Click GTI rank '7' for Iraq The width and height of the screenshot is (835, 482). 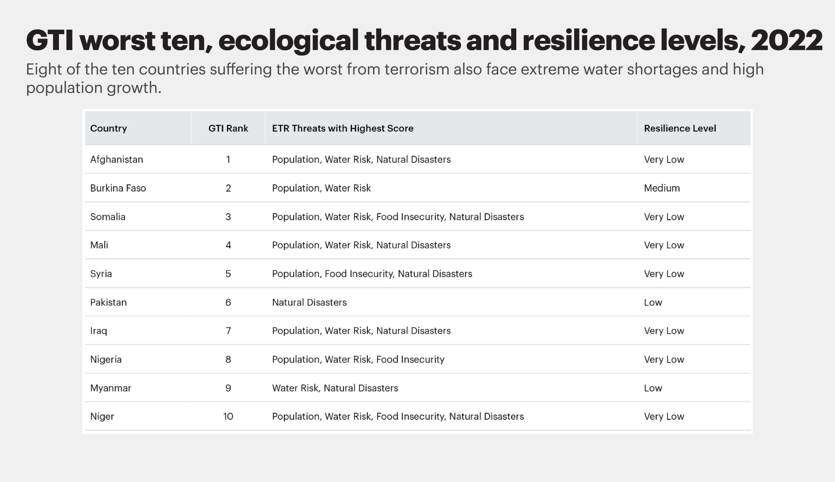[x=228, y=331]
